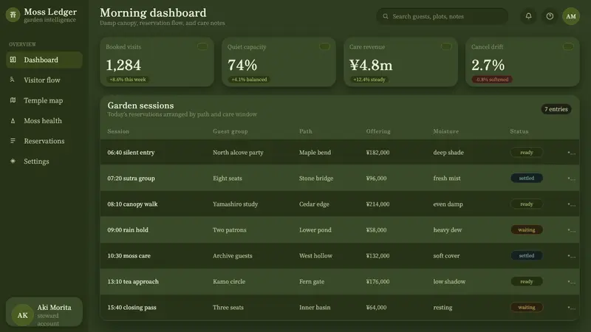Viewport: 591px width, 332px height.
Task: Select Moss health in sidebar
Action: pyautogui.click(x=44, y=121)
